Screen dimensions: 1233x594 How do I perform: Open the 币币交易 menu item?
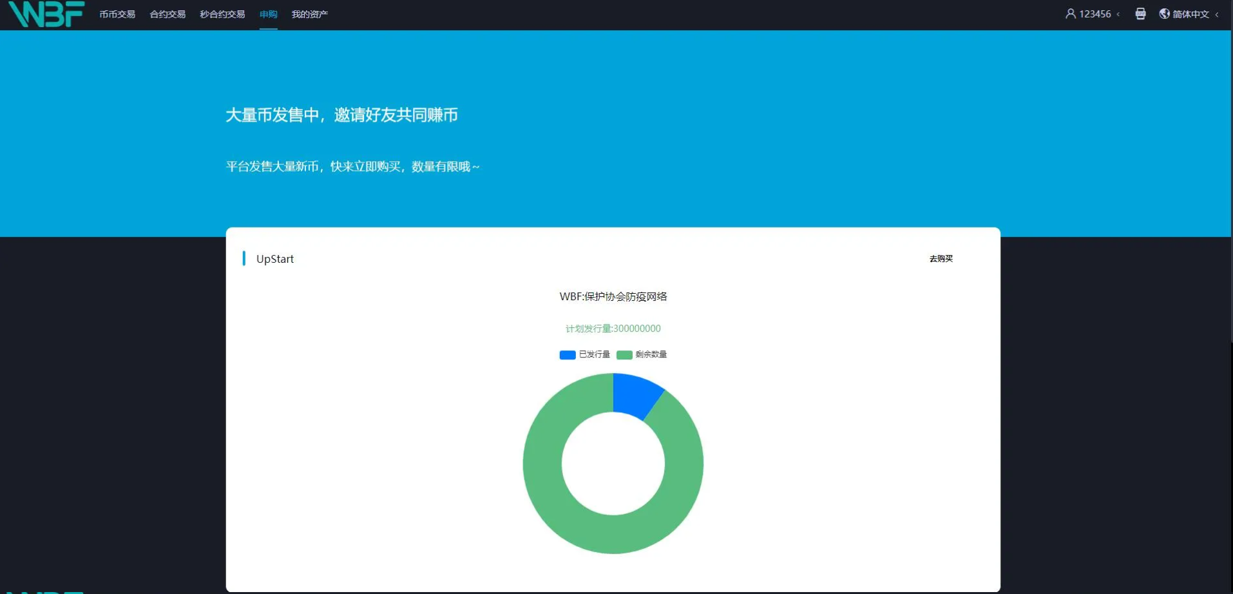117,14
